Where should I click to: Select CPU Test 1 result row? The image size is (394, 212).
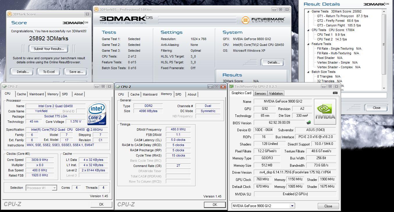click(x=331, y=35)
